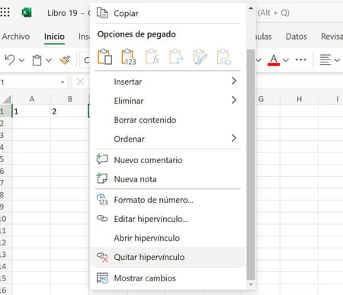This screenshot has height=295, width=343.
Task: Click the Nueva nota icon
Action: point(102,178)
